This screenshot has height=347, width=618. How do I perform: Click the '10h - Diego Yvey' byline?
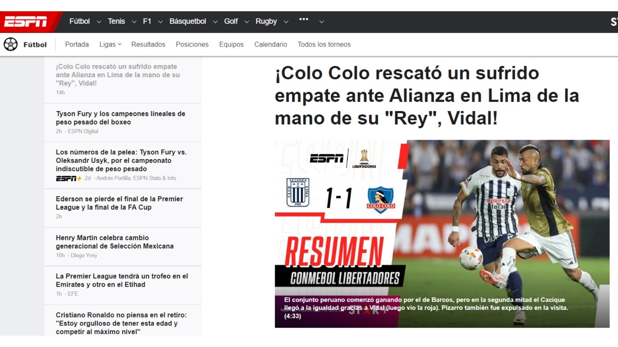pos(76,255)
